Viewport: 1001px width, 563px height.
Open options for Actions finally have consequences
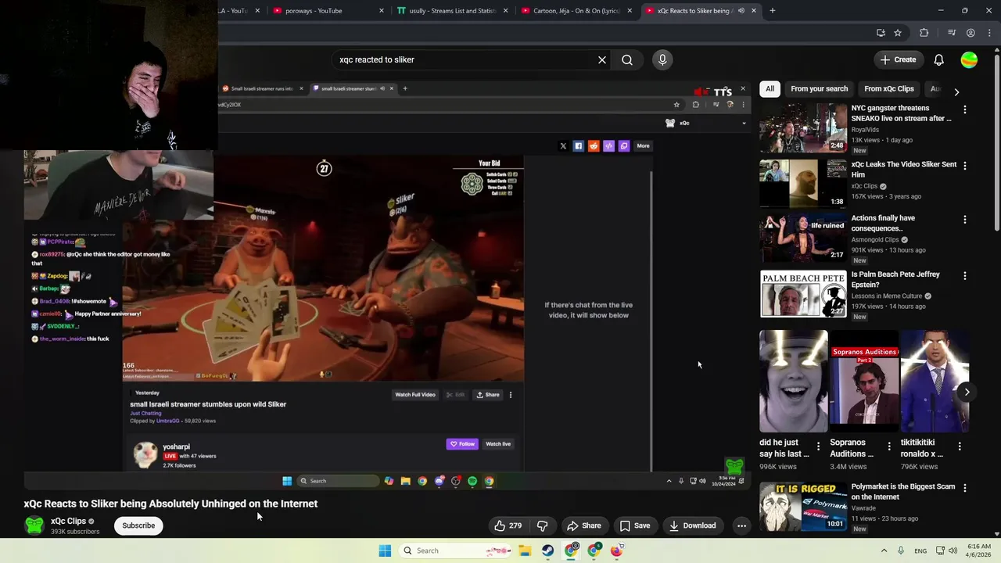(x=964, y=220)
